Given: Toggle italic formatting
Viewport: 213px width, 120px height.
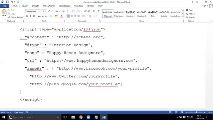Looking at the screenshot, I should 30,16.
